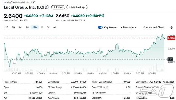This screenshot has height=100, width=176.
Task: Select the 5D range tab
Action: [13, 27]
